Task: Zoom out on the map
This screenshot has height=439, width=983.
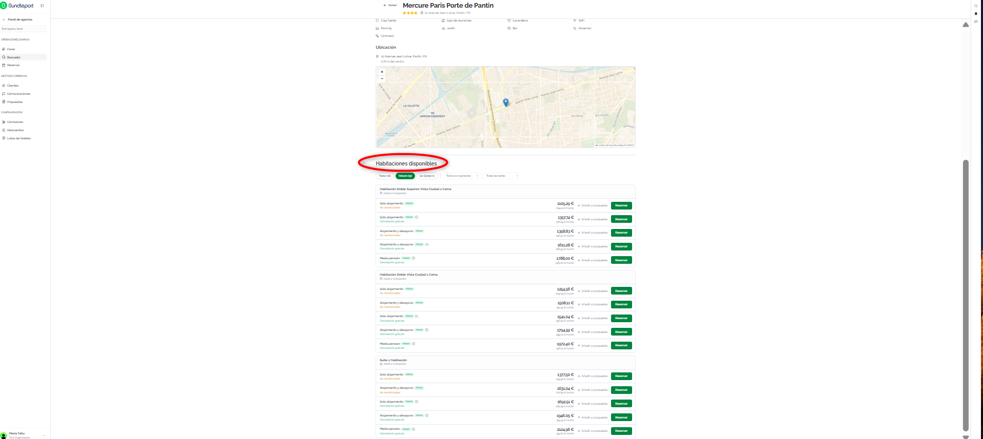Action: (x=382, y=78)
